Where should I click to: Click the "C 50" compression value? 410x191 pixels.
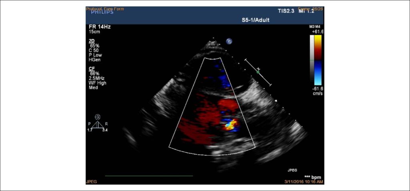(94, 50)
